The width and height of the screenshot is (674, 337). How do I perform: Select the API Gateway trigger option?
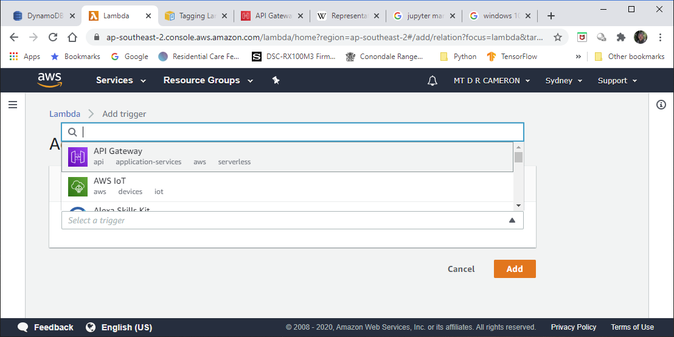coord(287,156)
